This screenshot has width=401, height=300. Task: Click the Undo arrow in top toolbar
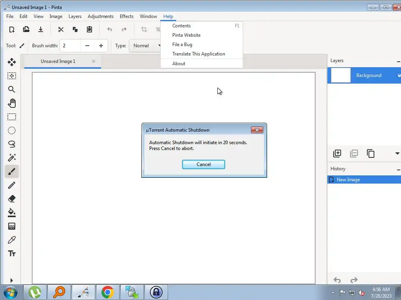coord(110,29)
